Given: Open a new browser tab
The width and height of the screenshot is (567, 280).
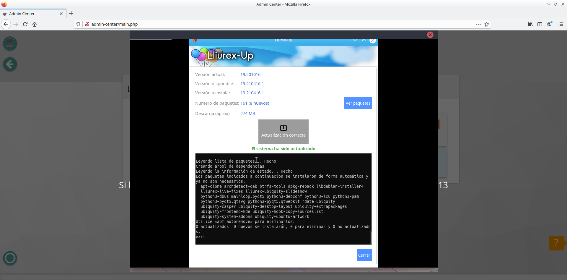Looking at the screenshot, I should coord(71,13).
